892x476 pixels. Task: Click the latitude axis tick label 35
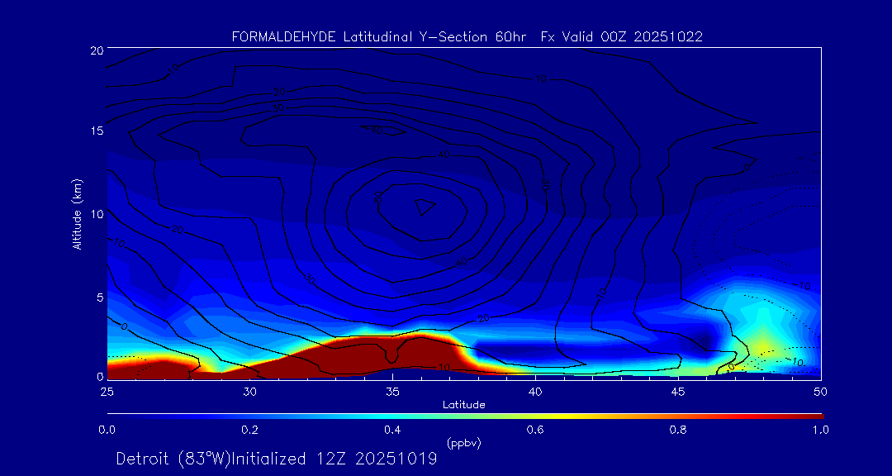click(x=392, y=392)
